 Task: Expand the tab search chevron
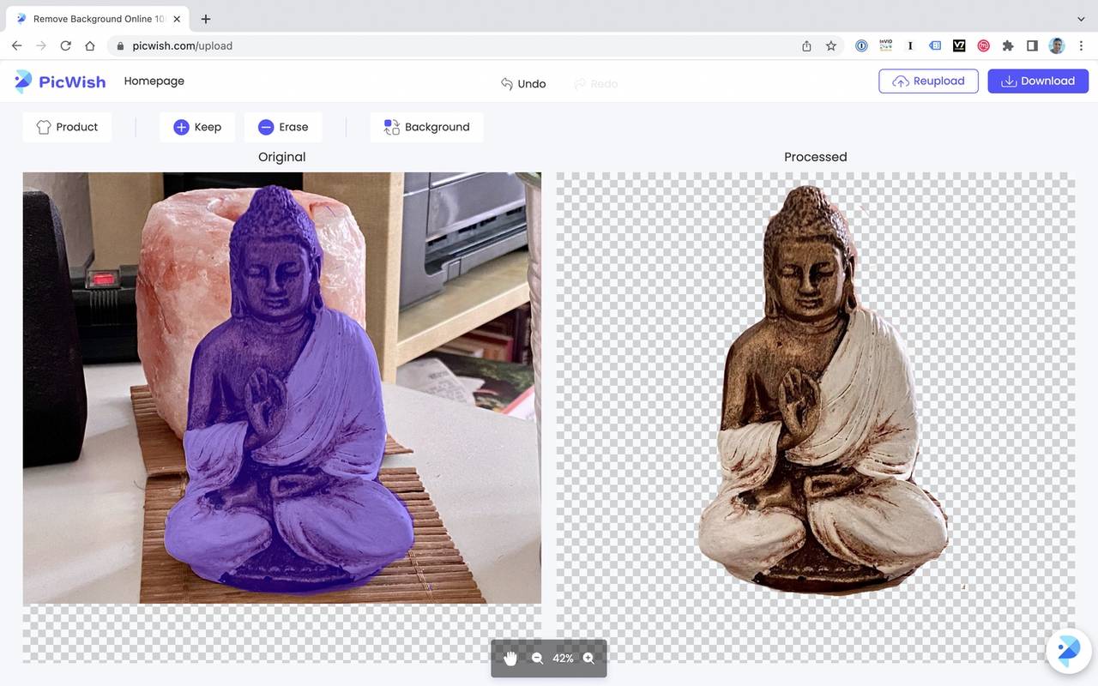pos(1081,19)
